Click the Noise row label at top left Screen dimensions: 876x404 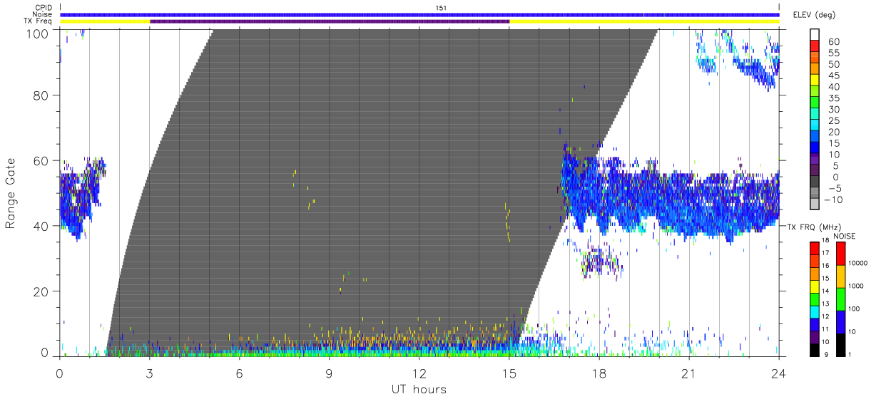tap(43, 14)
